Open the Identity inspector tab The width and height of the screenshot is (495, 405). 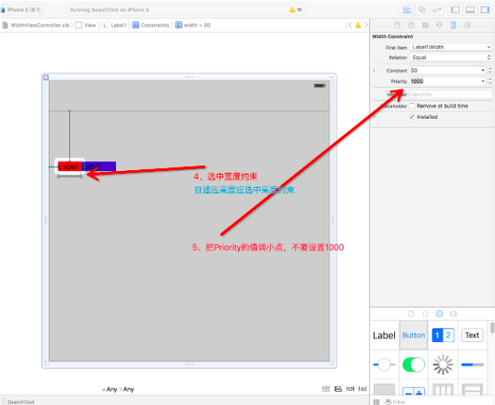pyautogui.click(x=425, y=26)
